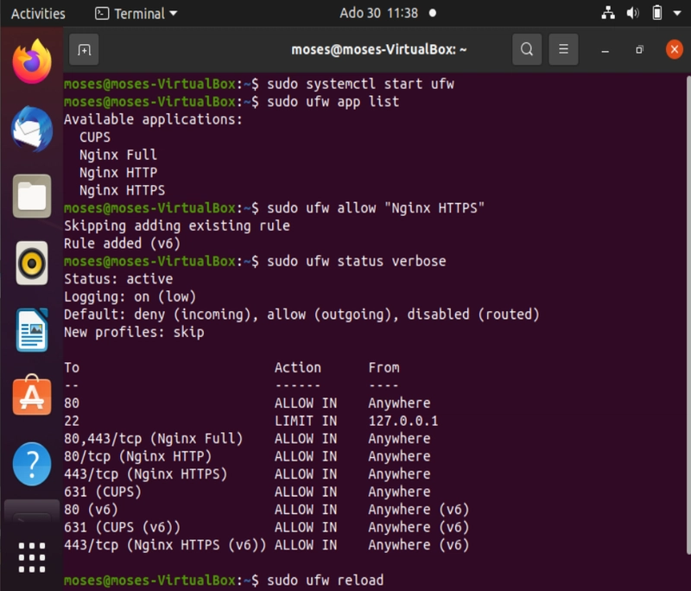Click the 'Logging: on (low)' line
The image size is (691, 591).
coord(130,296)
